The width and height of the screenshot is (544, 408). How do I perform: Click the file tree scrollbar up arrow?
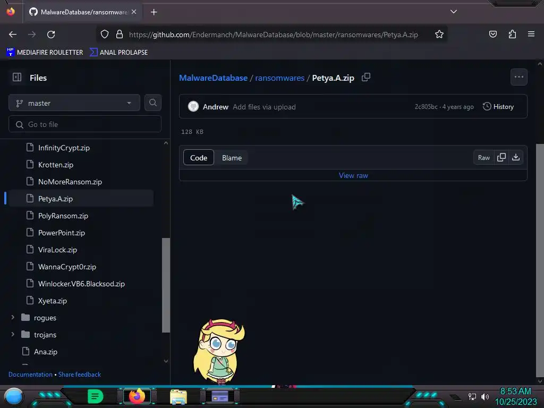[x=166, y=143]
